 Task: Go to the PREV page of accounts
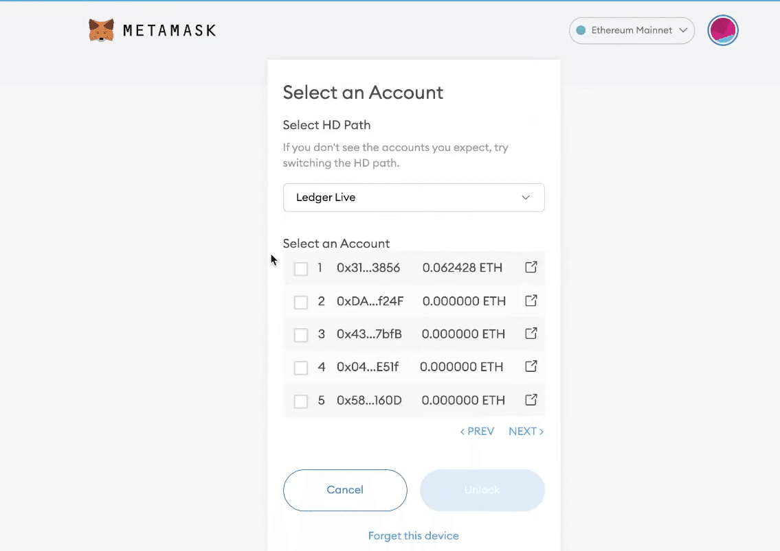(x=477, y=431)
